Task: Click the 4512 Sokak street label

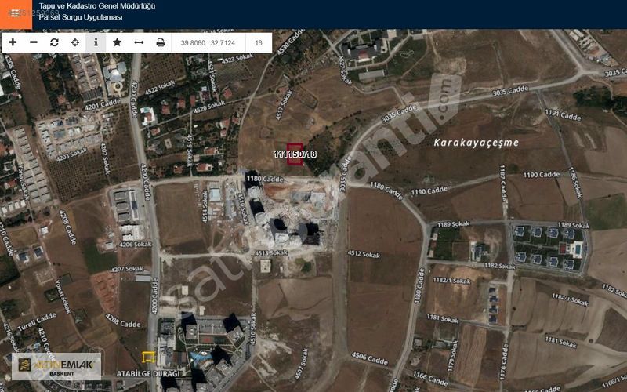Action: [364, 253]
